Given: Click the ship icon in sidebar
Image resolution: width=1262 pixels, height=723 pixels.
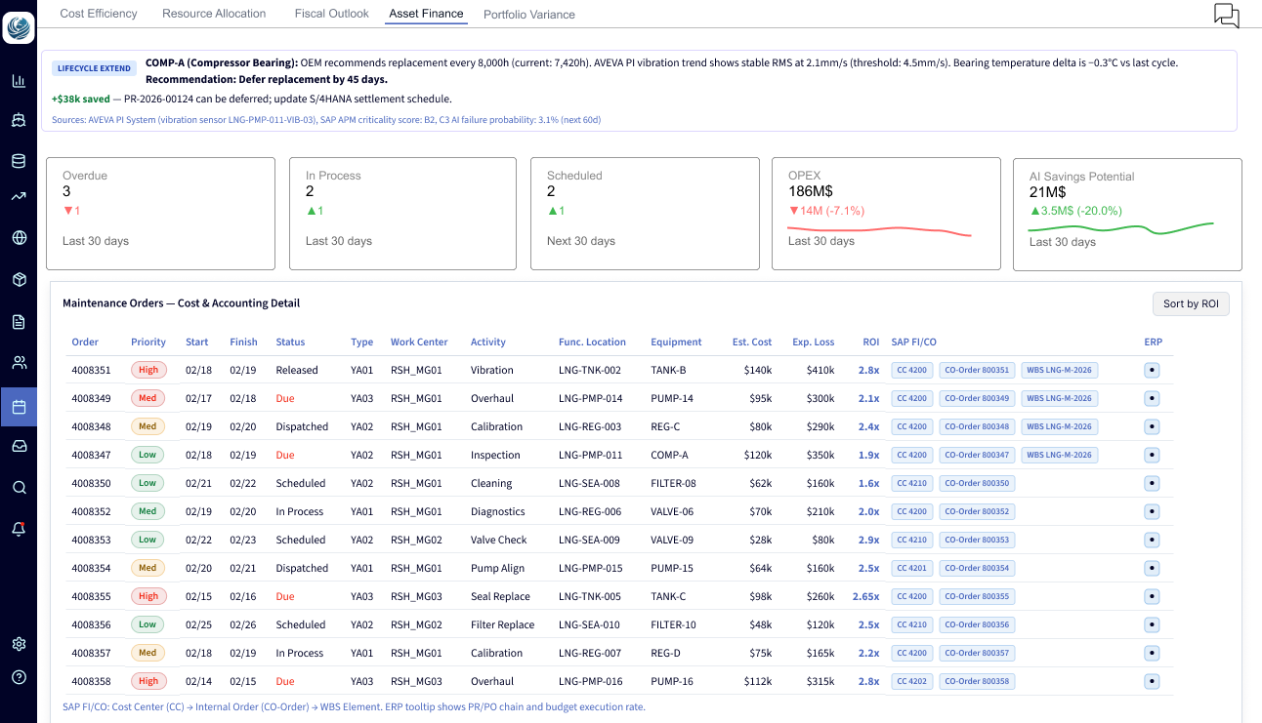Looking at the screenshot, I should pyautogui.click(x=19, y=121).
